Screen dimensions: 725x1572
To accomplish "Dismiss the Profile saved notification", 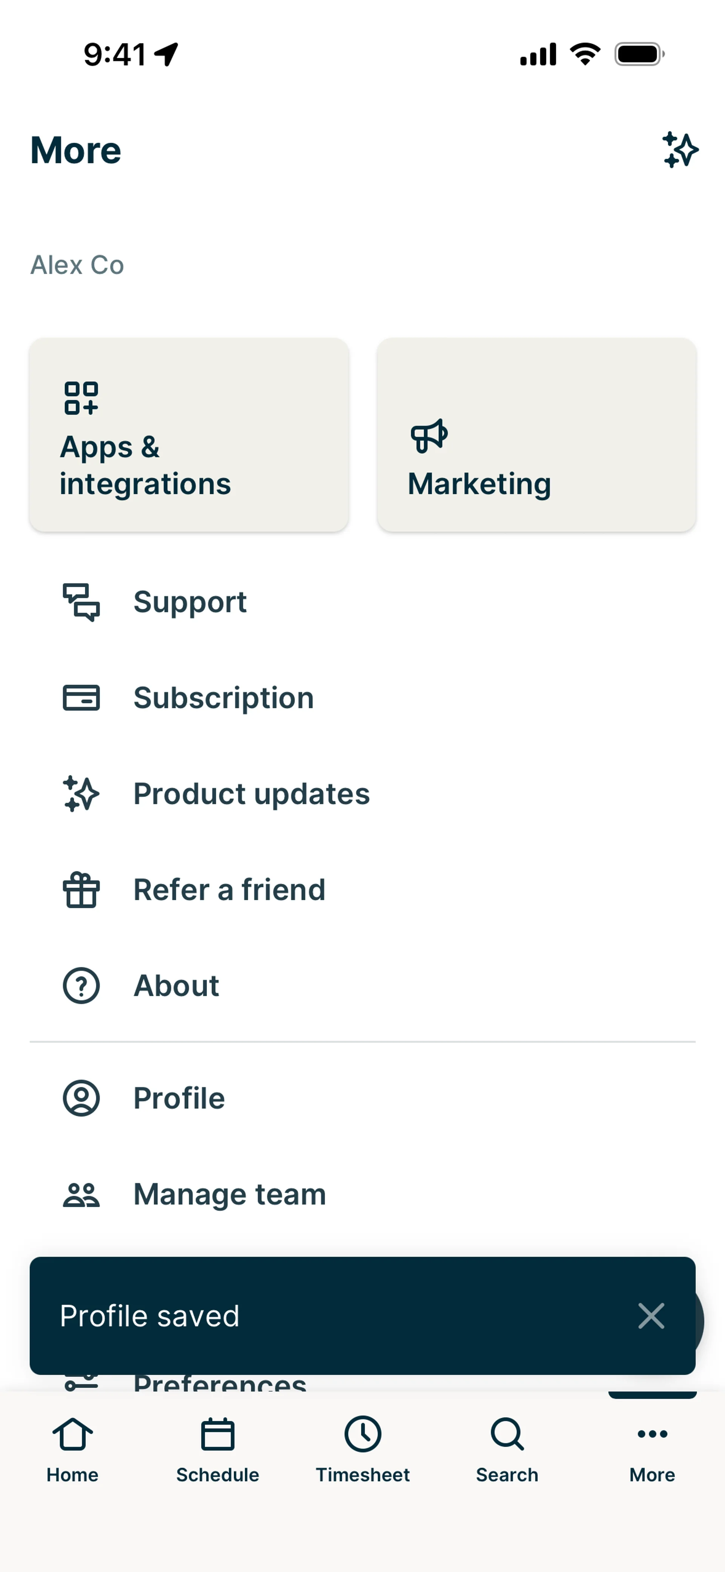I will [651, 1316].
